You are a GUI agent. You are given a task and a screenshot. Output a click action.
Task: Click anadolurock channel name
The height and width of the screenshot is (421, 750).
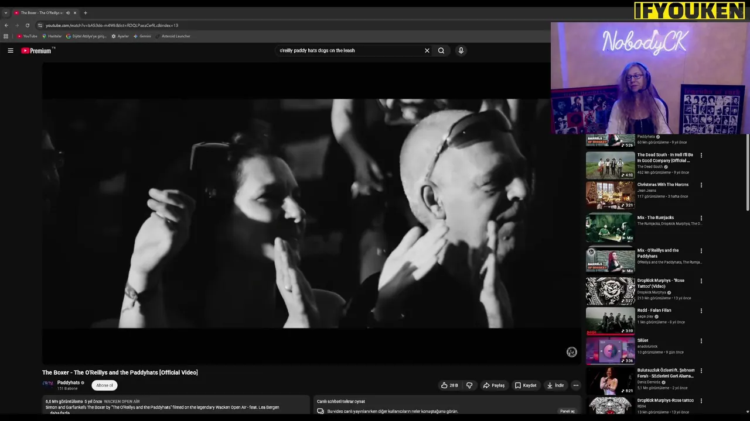point(647,347)
